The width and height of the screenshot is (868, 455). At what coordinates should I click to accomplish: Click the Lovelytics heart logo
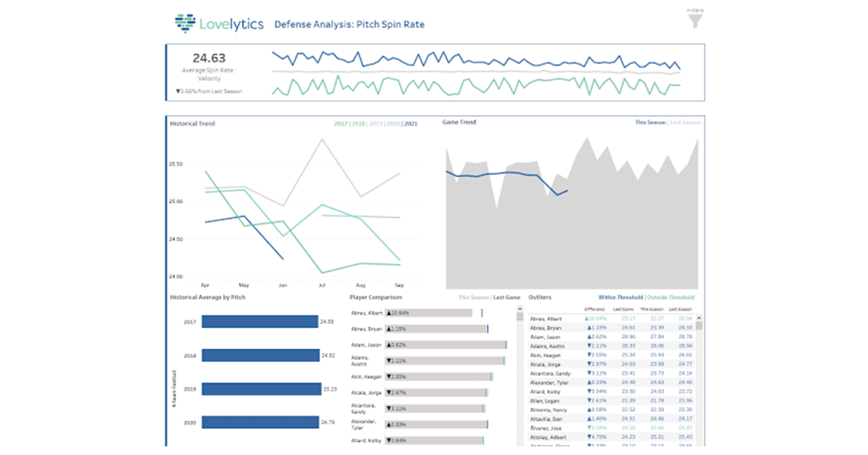186,24
